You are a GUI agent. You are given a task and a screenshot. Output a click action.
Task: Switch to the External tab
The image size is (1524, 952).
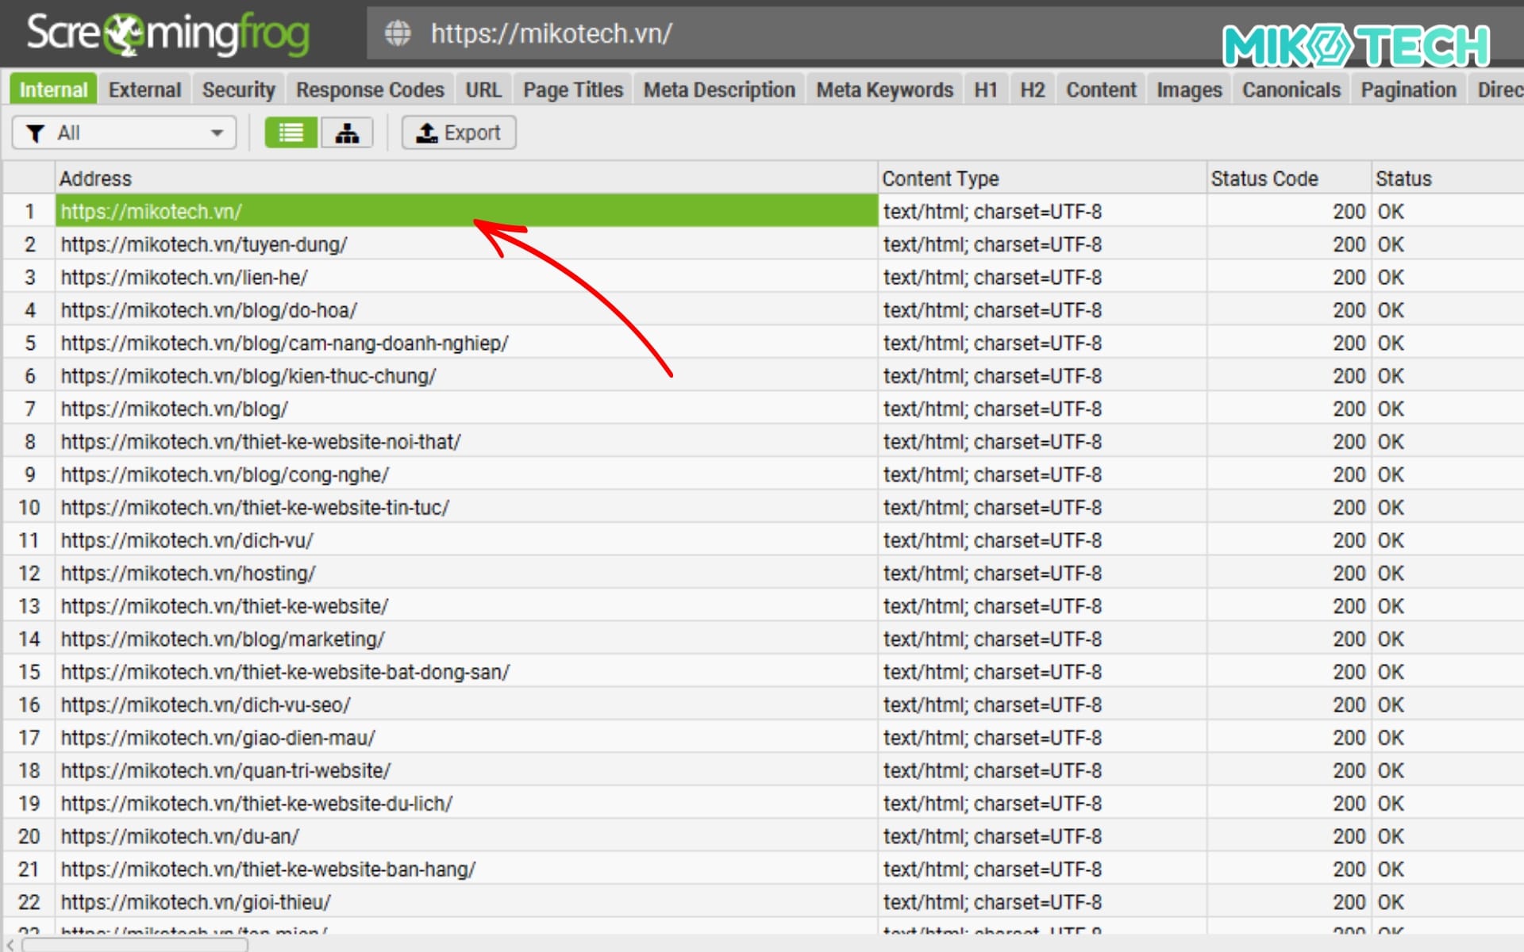pos(144,90)
